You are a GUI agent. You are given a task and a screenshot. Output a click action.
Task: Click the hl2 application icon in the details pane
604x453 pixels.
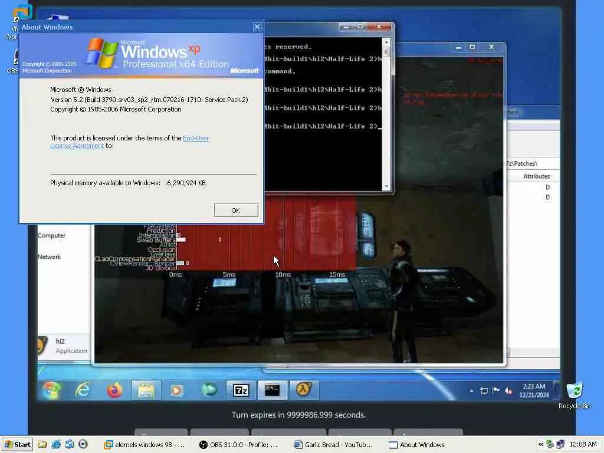pos(42,346)
